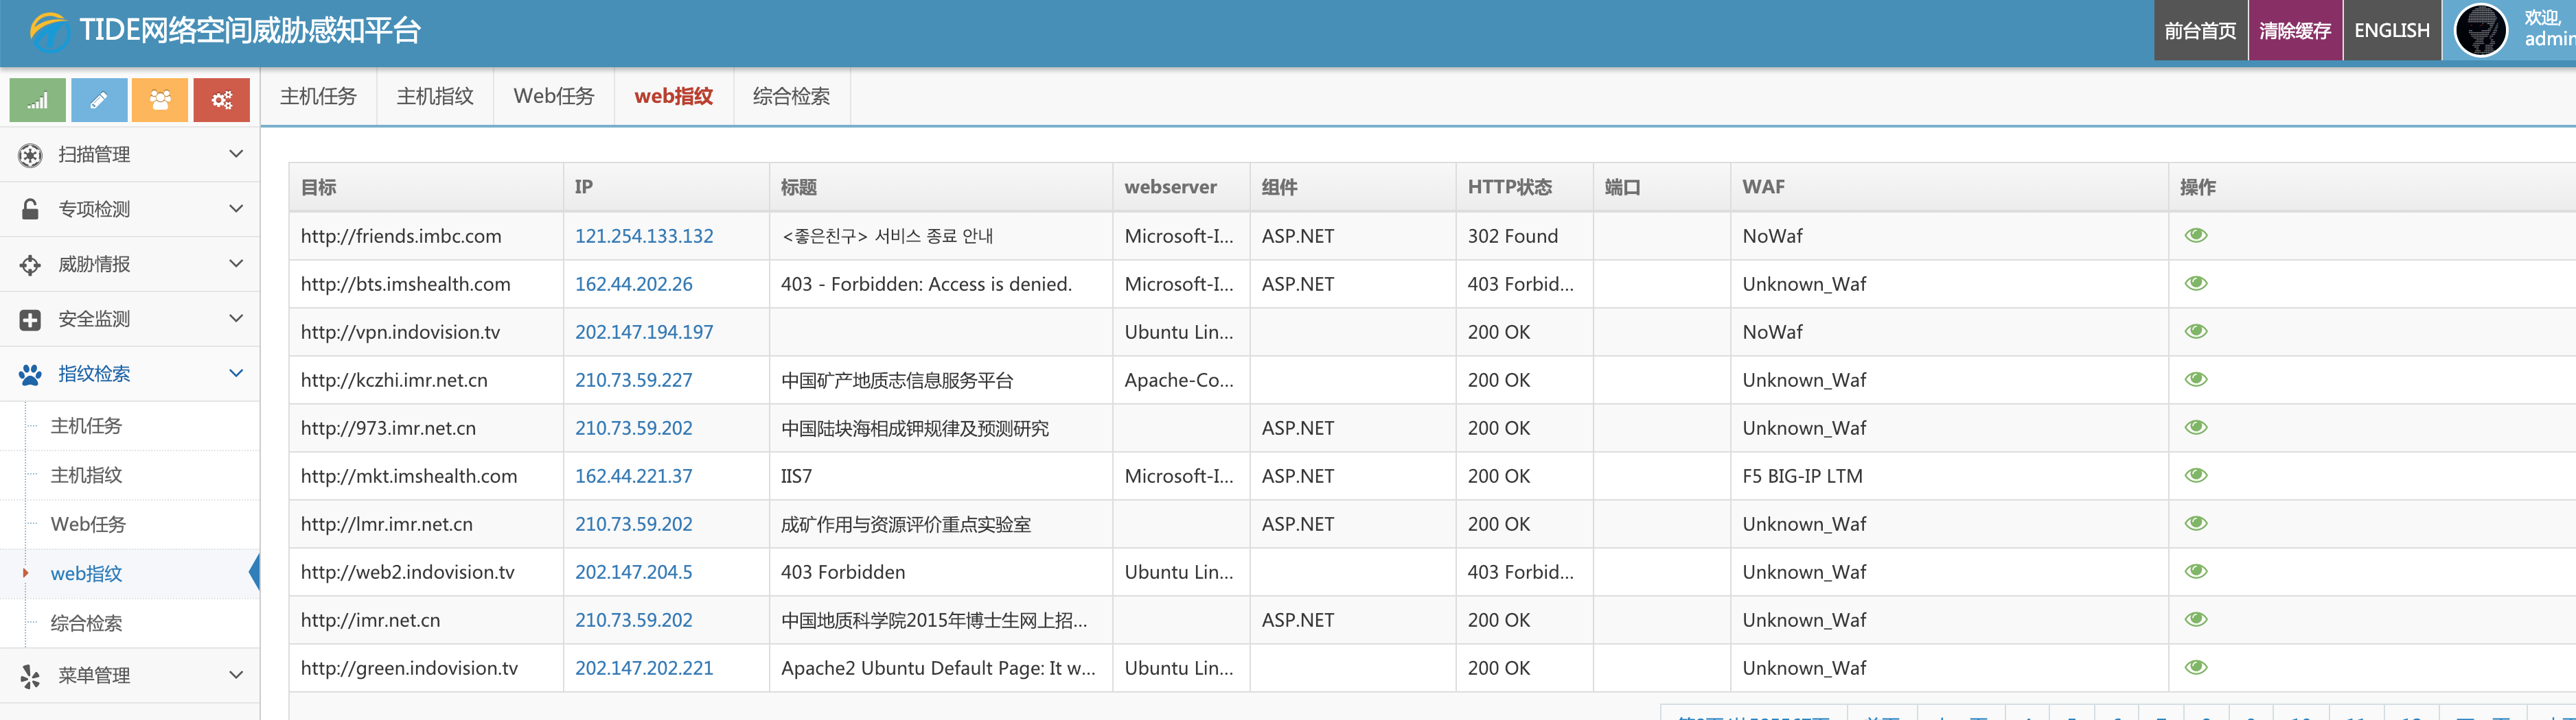2576x720 pixels.
Task: Click the orange users shortcut icon
Action: pyautogui.click(x=160, y=100)
